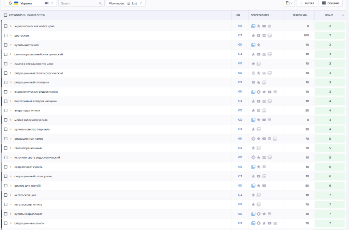
Task: Tick checkbox for операционный стол цена
Action: pos(6,82)
